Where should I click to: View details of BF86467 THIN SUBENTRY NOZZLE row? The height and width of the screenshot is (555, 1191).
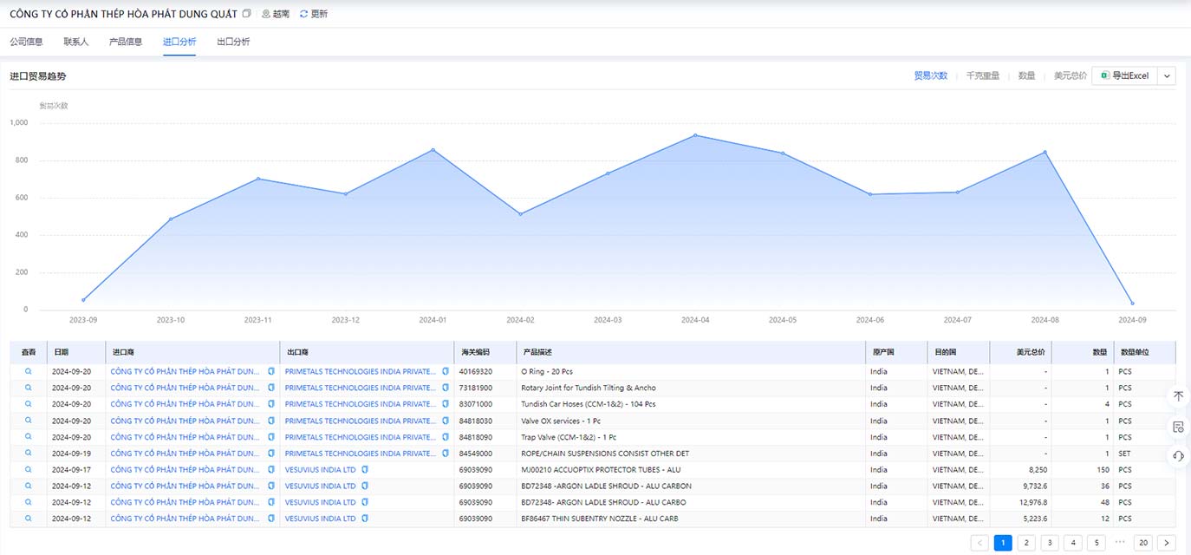(x=28, y=519)
